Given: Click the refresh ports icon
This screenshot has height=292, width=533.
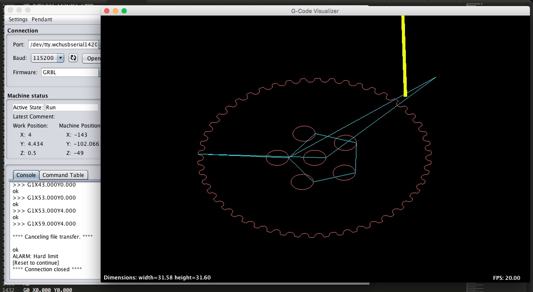Looking at the screenshot, I should [x=73, y=58].
